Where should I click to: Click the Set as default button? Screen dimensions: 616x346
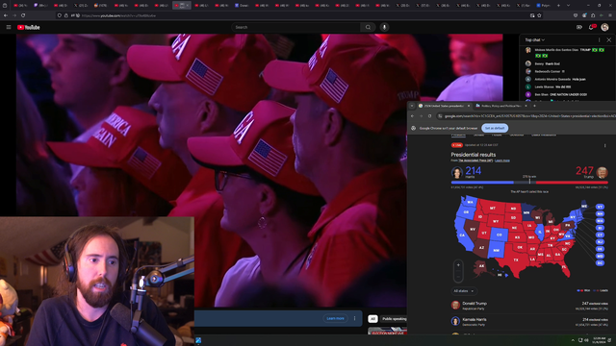(x=495, y=128)
